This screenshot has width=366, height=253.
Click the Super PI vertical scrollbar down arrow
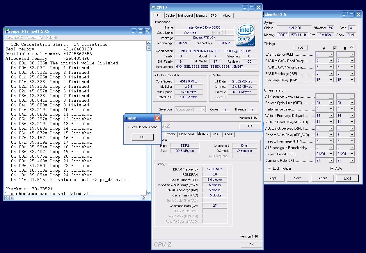point(149,193)
